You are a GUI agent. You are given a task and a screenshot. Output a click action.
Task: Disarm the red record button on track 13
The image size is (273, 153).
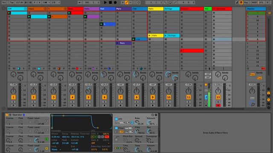pos(218,105)
